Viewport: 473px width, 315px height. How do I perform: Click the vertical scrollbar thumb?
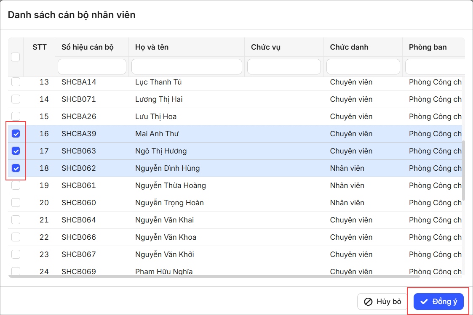(x=463, y=170)
